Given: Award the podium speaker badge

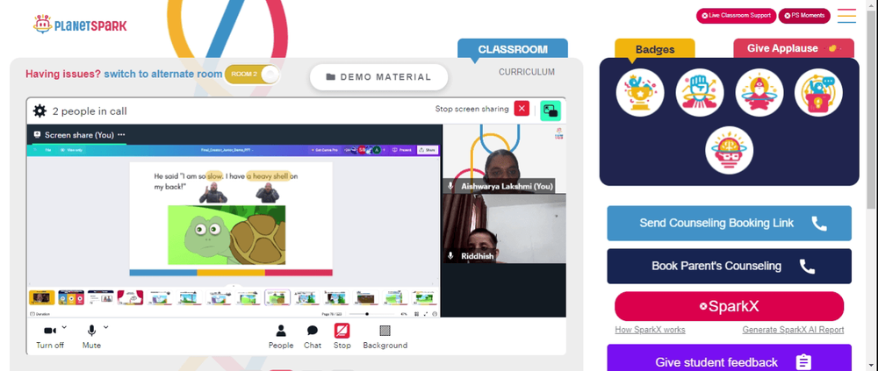Looking at the screenshot, I should point(818,93).
